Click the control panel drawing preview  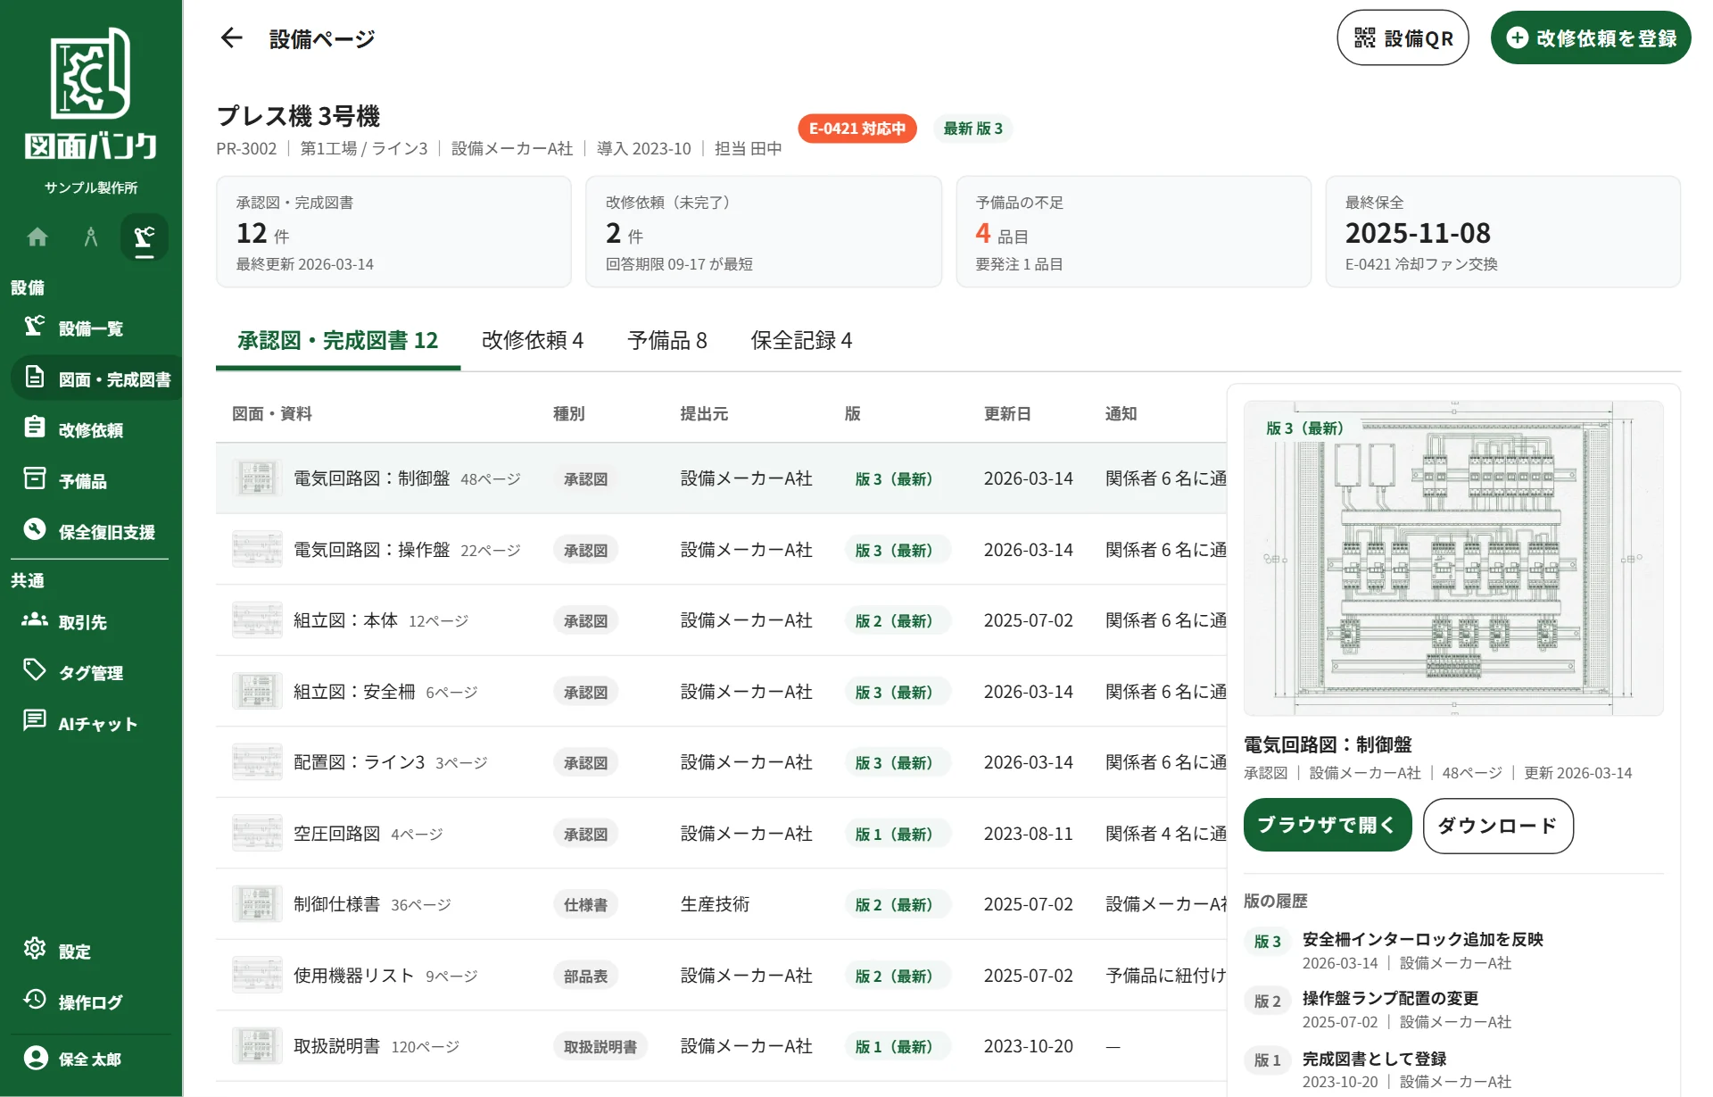(x=1453, y=558)
